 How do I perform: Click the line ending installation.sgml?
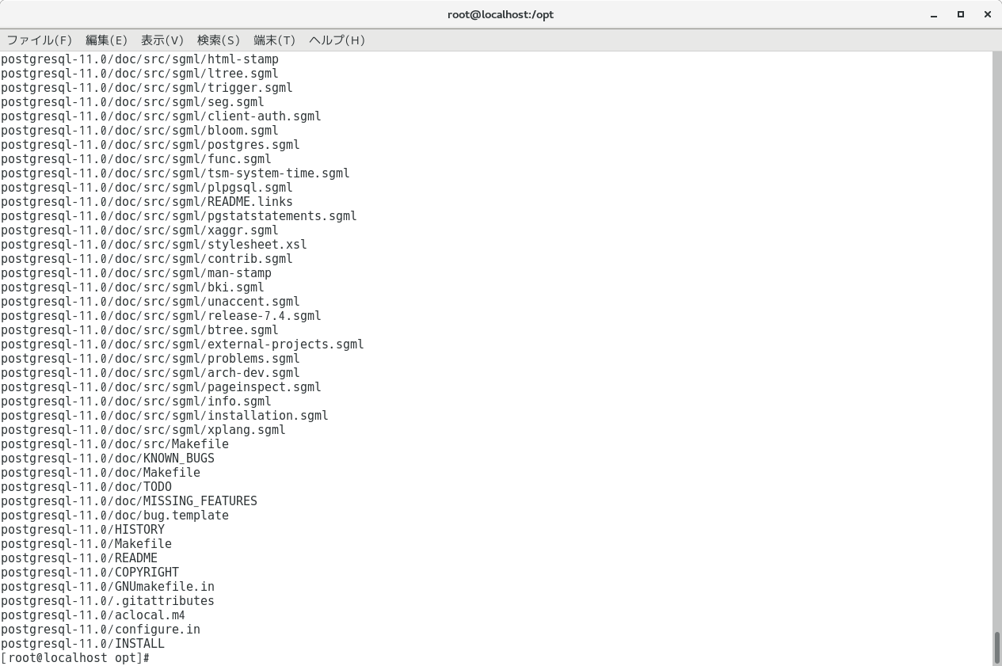tap(165, 416)
